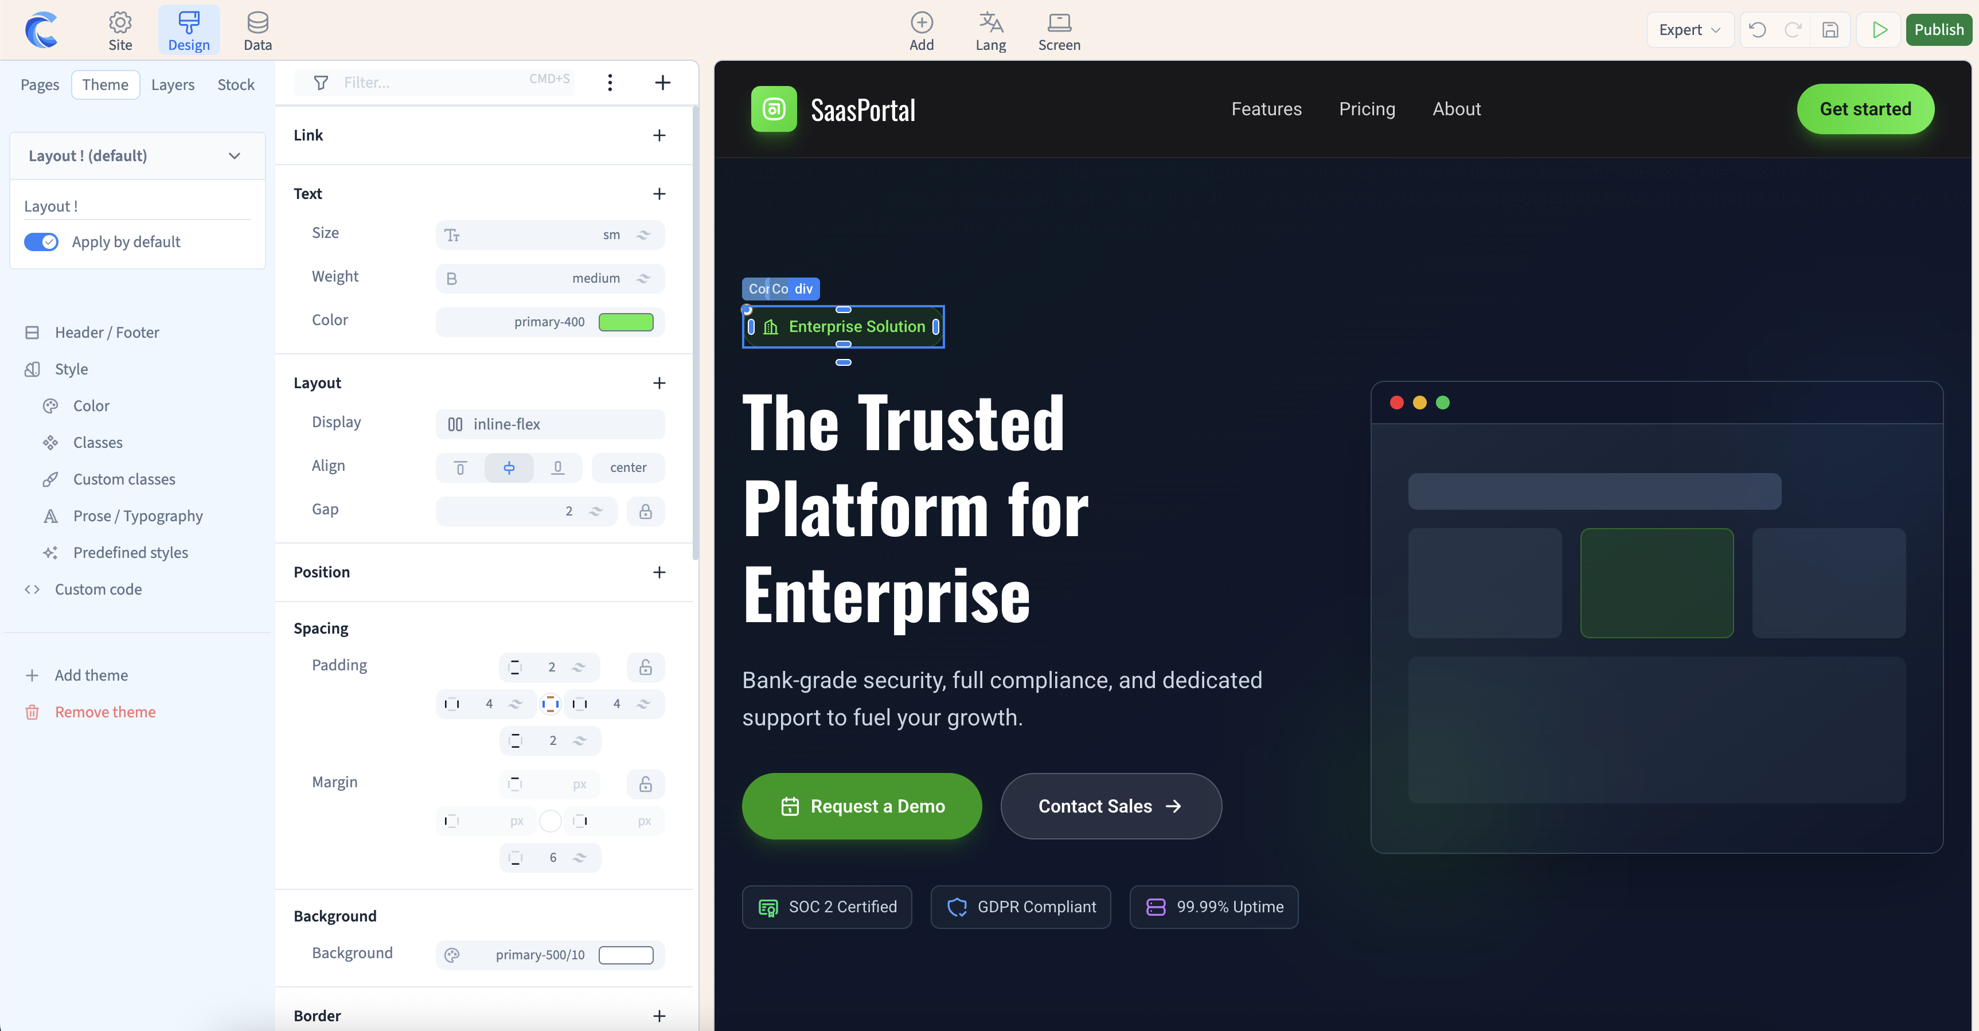Image resolution: width=1979 pixels, height=1031 pixels.
Task: Open the Screen size tool
Action: click(x=1059, y=32)
